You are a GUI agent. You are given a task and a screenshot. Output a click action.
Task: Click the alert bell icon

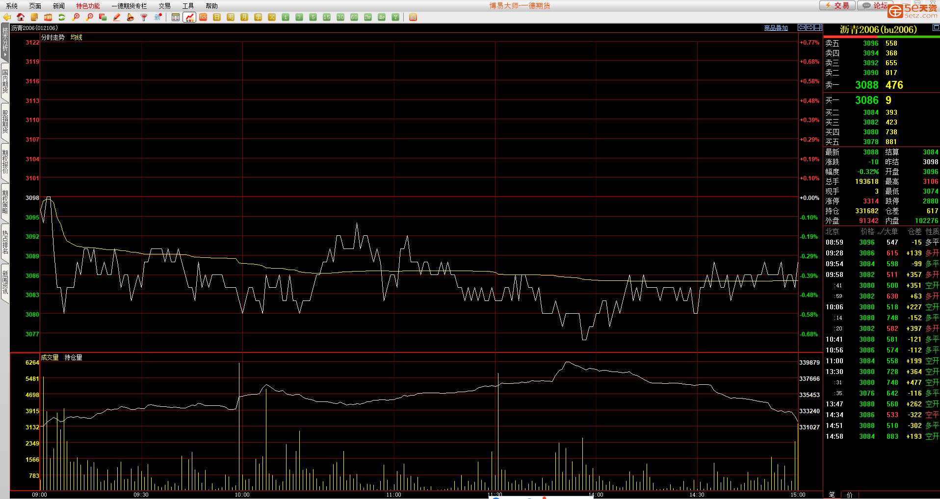tap(131, 17)
